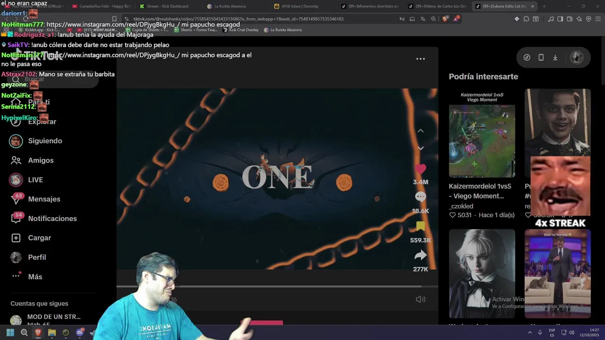Open the comments bubble showing 18.6K
This screenshot has width=605, height=340.
[x=420, y=197]
